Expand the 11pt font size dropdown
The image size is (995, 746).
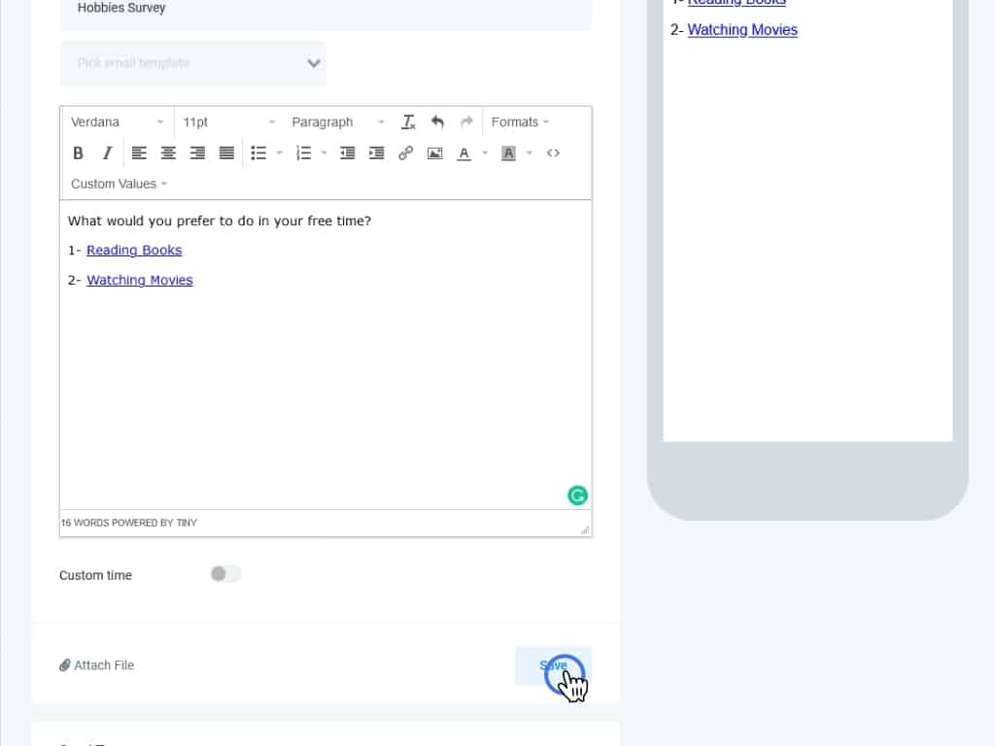(x=229, y=121)
